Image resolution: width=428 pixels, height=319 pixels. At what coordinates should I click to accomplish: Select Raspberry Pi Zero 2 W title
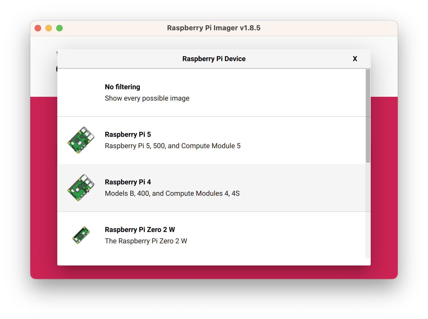[140, 230]
